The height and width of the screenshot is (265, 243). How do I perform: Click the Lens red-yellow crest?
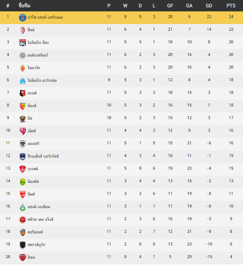click(x=22, y=106)
